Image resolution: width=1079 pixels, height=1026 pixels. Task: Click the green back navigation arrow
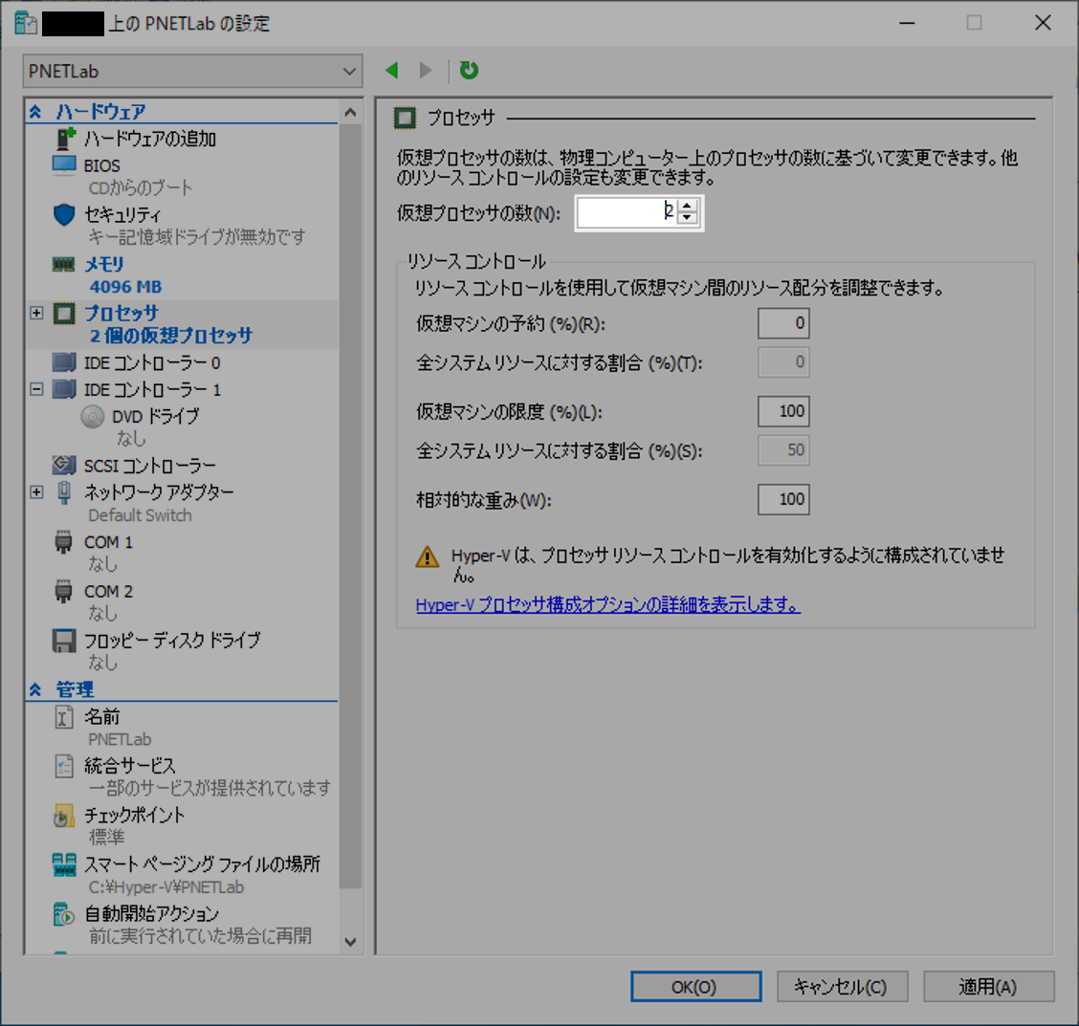tap(391, 70)
